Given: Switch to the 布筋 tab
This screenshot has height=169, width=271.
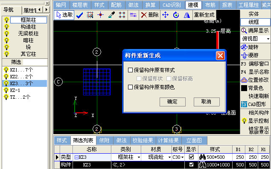Looking at the screenshot, I should 210,5.
